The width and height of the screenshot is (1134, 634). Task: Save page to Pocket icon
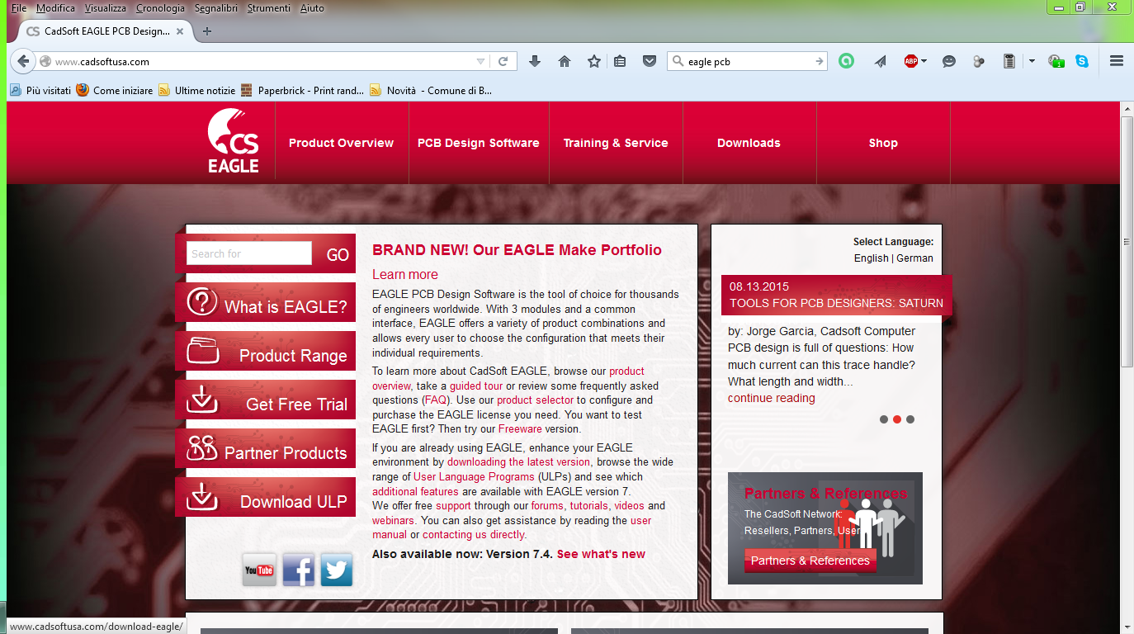650,61
